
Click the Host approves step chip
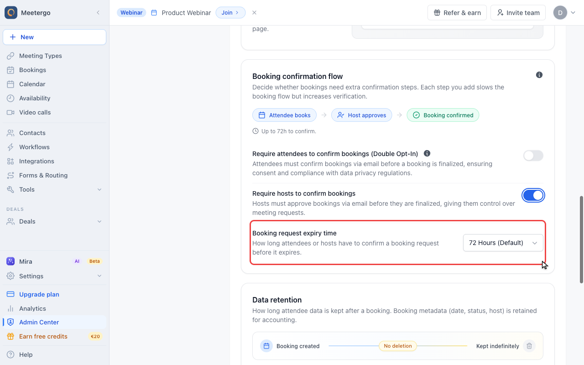(362, 115)
